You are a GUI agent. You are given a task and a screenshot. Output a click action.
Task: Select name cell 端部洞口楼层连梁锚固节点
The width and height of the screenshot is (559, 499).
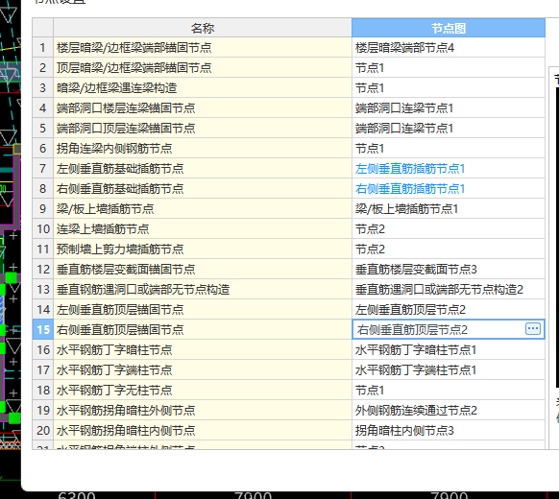point(203,107)
